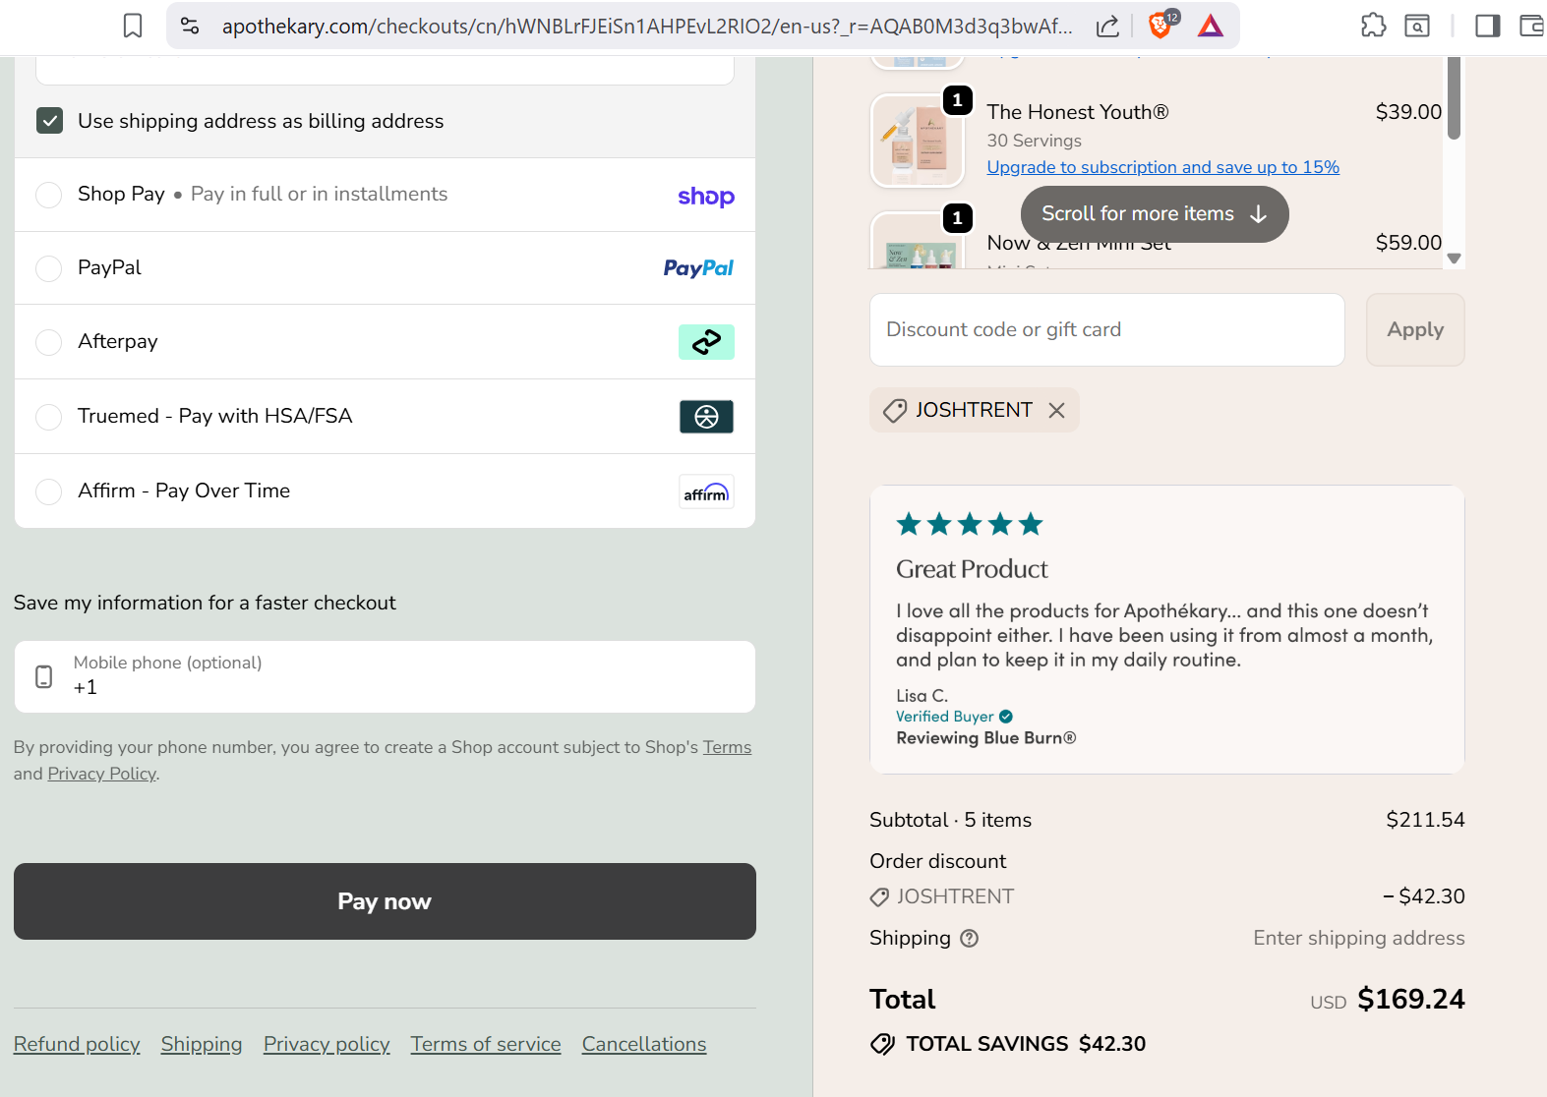1547x1097 pixels.
Task: Choose Truemed - Pay with HSA/FSA
Action: (x=49, y=417)
